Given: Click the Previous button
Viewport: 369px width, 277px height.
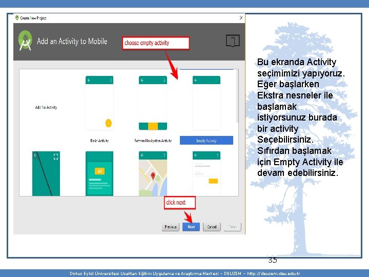Looking at the screenshot, I should tap(170, 227).
